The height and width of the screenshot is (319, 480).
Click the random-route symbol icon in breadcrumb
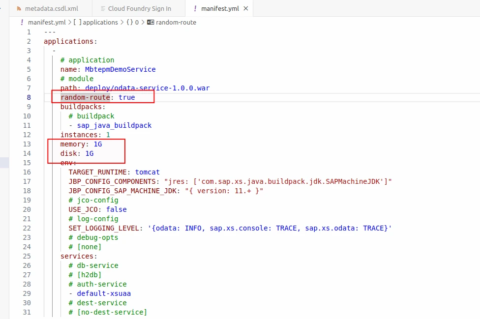click(x=150, y=22)
